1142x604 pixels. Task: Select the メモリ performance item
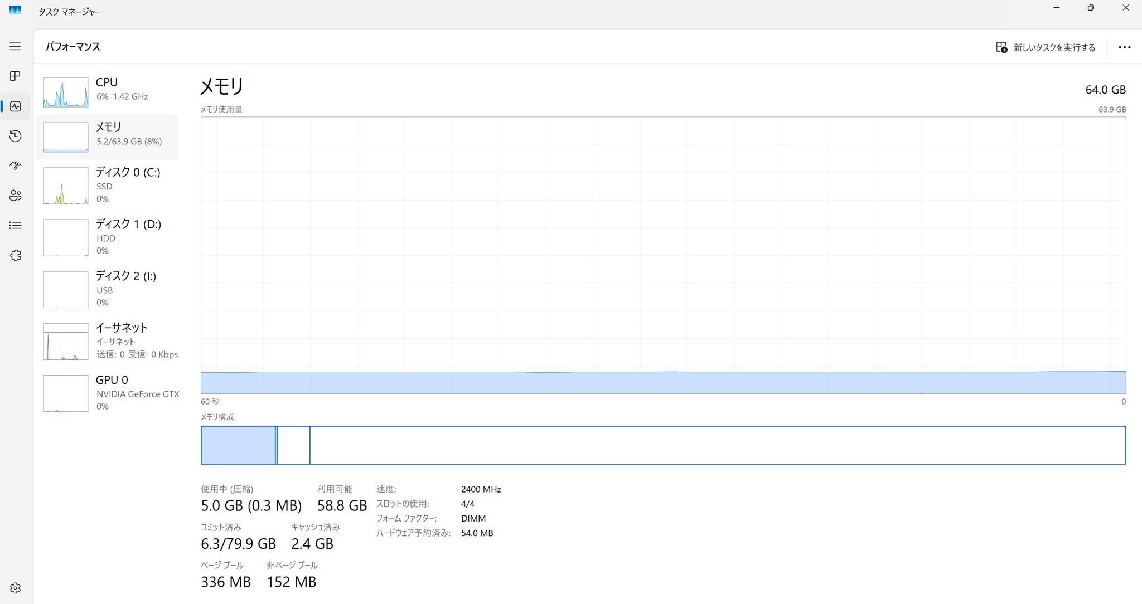pos(108,137)
